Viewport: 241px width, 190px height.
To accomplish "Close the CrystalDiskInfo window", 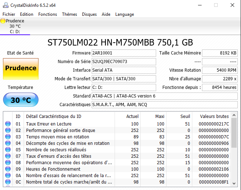I will (x=232, y=5).
